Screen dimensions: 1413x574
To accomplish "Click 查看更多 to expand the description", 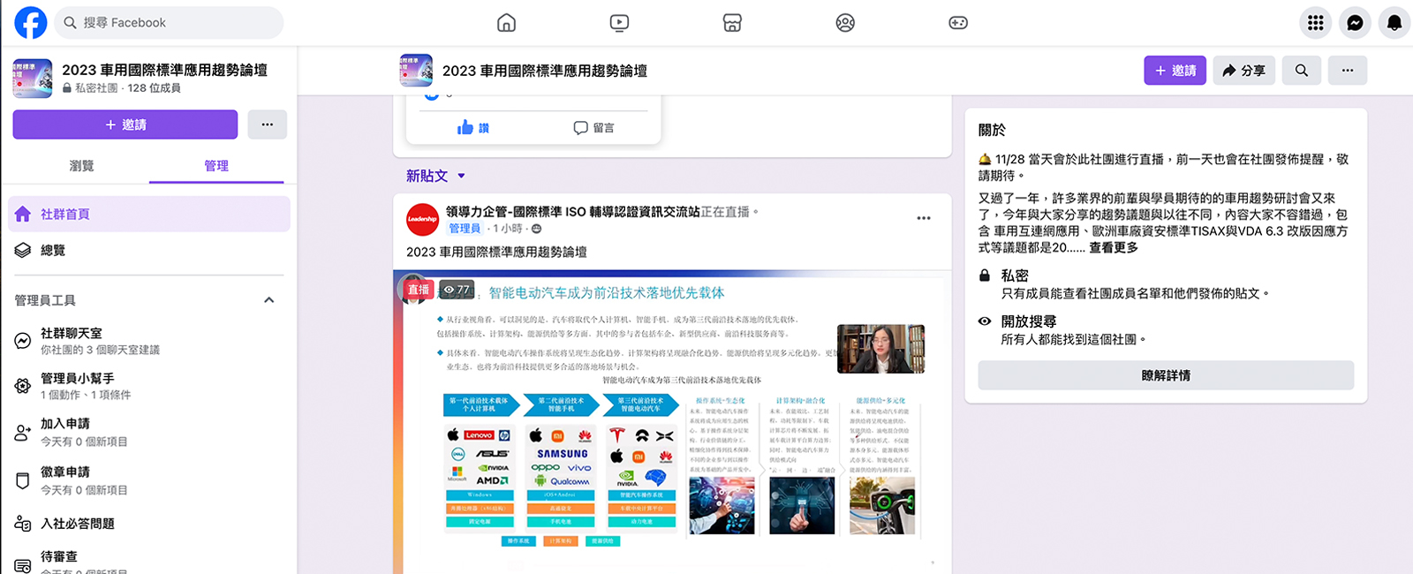I will point(1113,248).
